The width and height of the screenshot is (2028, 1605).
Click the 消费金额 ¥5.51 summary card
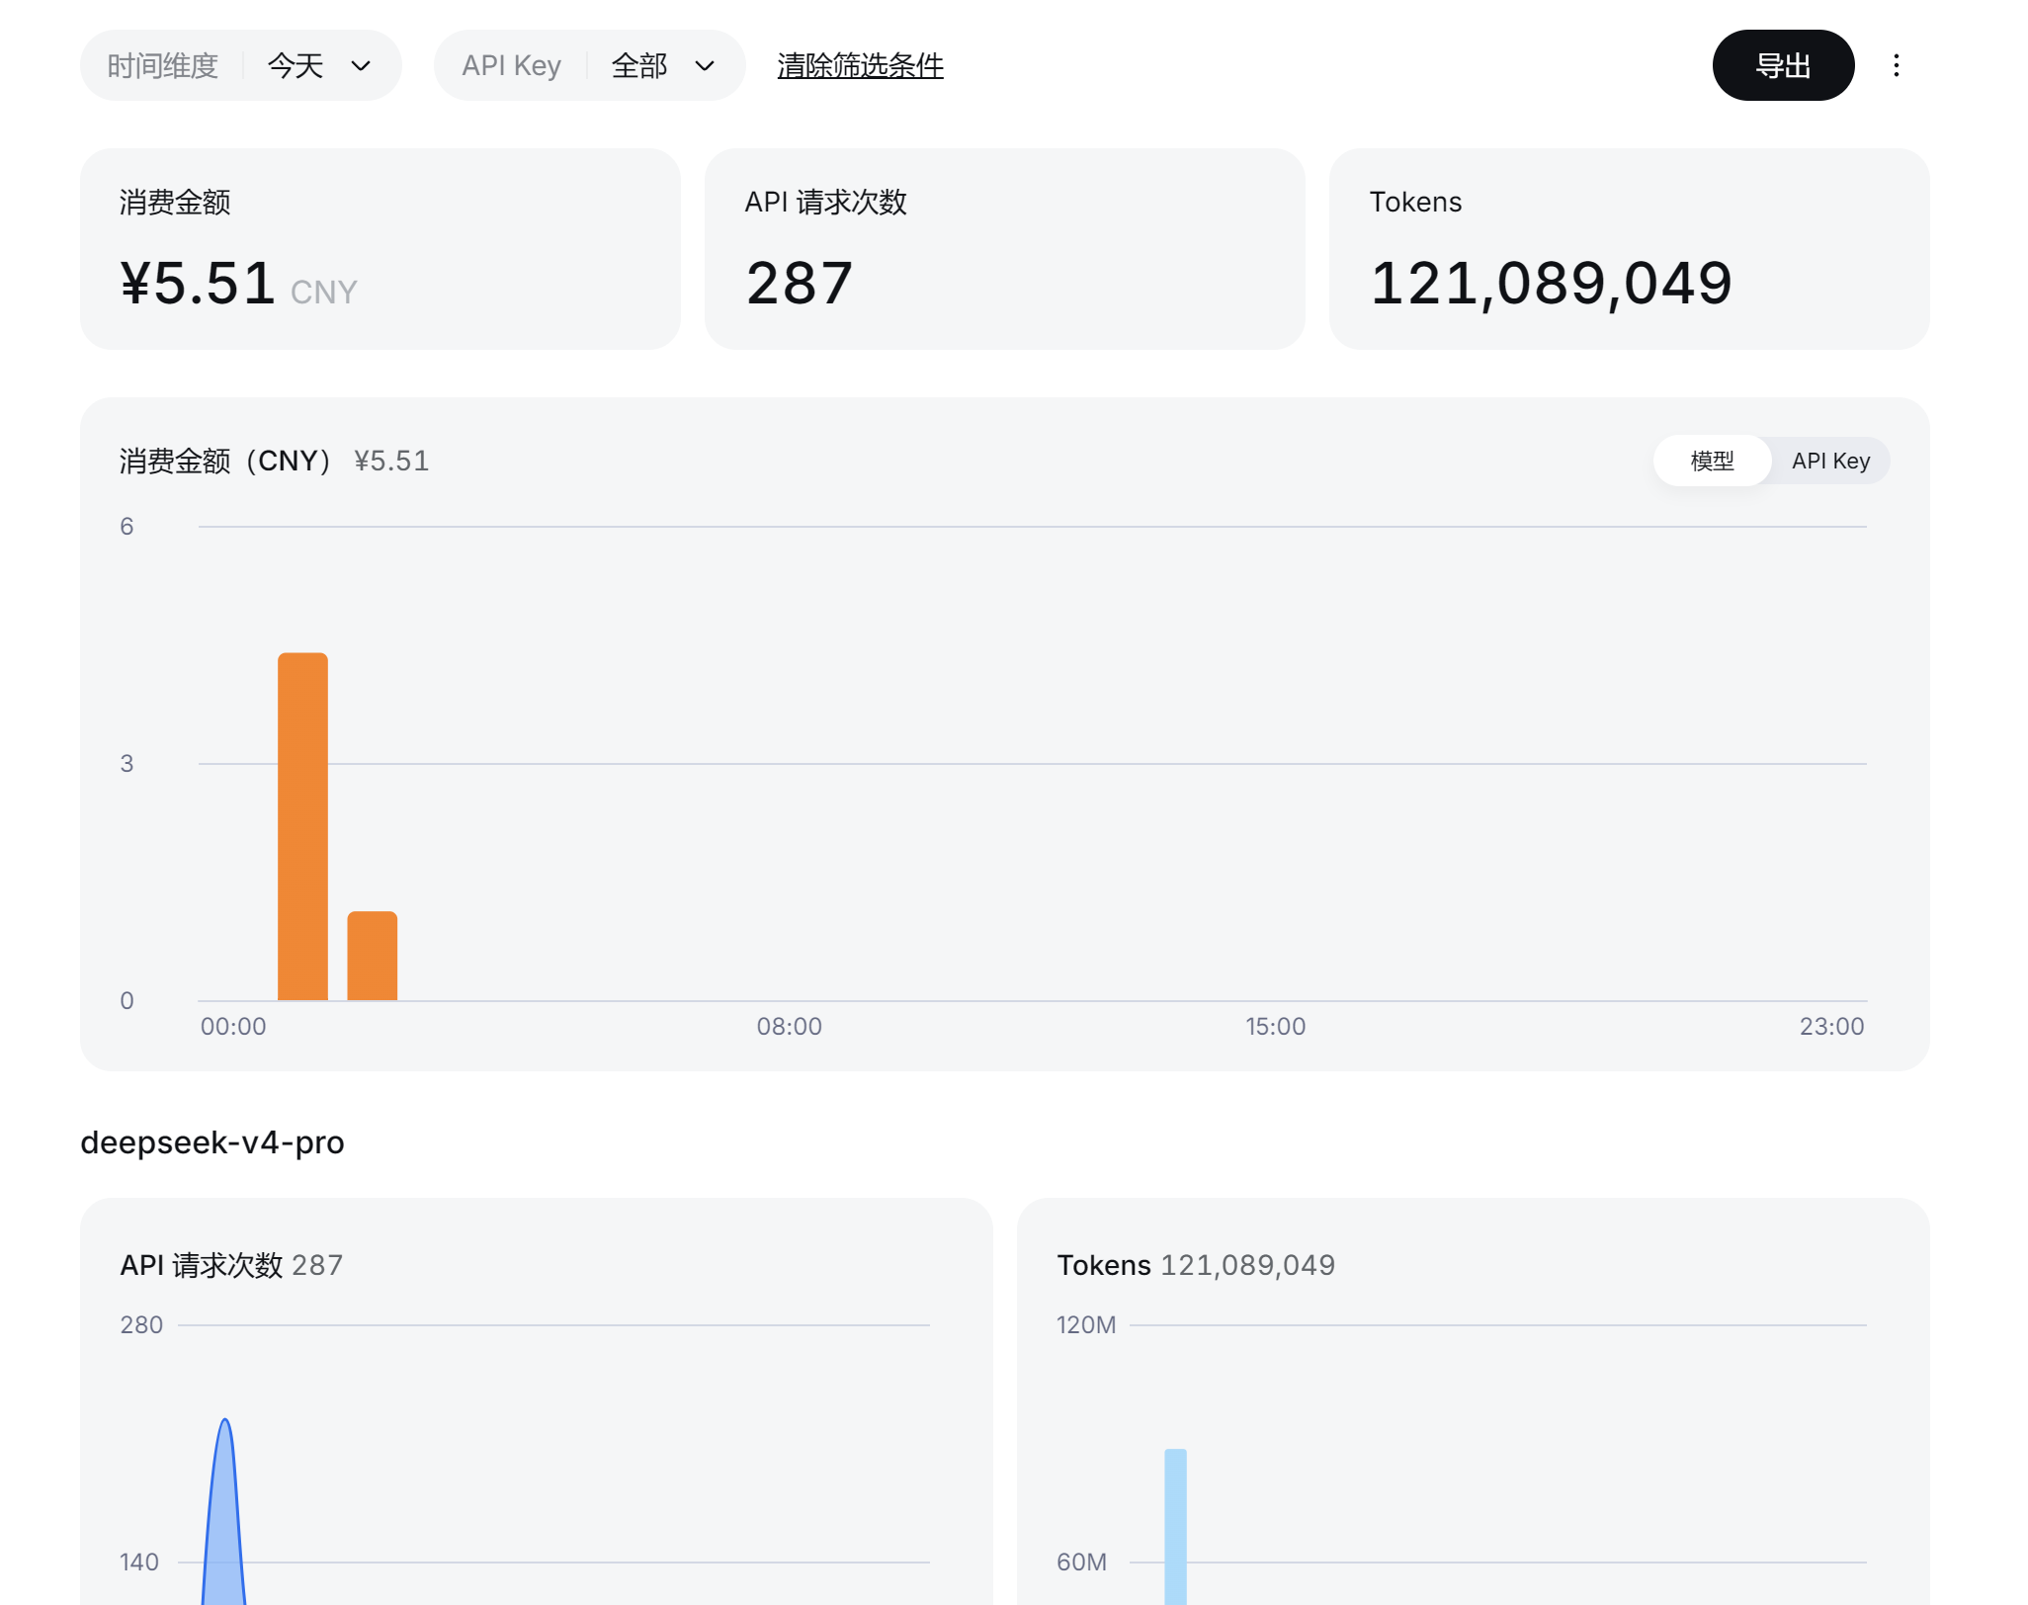[380, 249]
